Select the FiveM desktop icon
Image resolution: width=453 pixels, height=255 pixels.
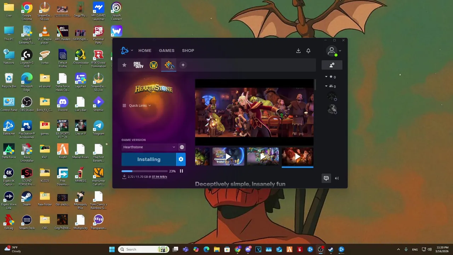pos(63,152)
